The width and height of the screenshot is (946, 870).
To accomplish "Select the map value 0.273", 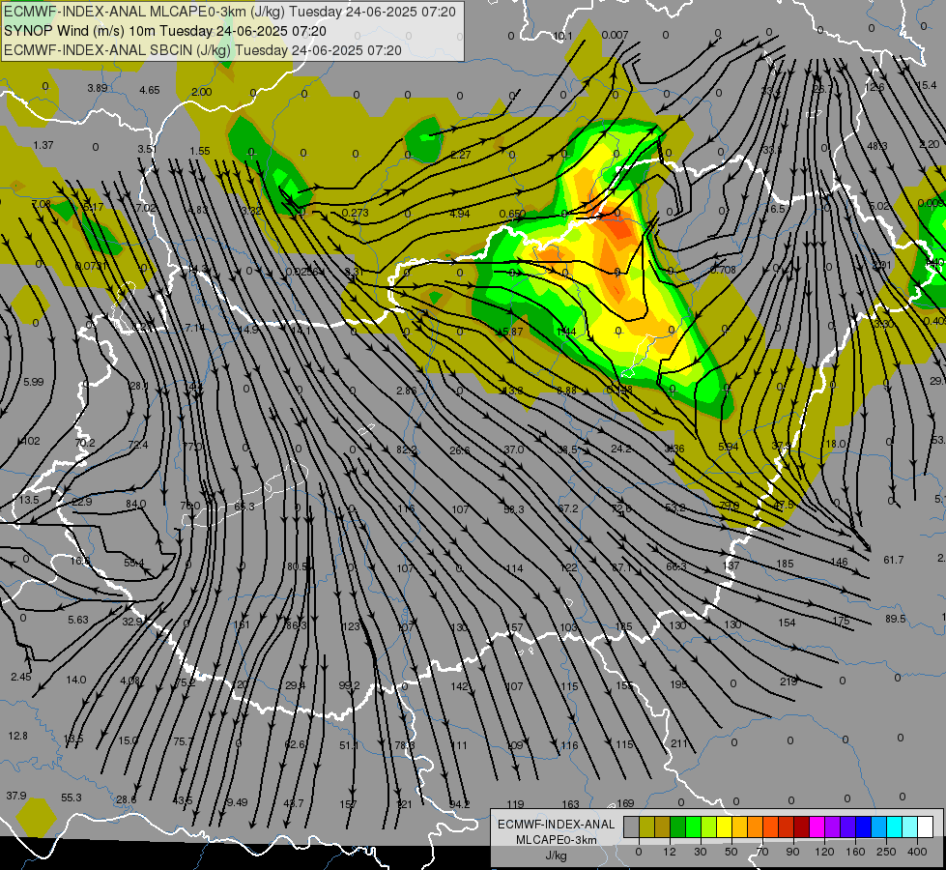I will tap(355, 213).
